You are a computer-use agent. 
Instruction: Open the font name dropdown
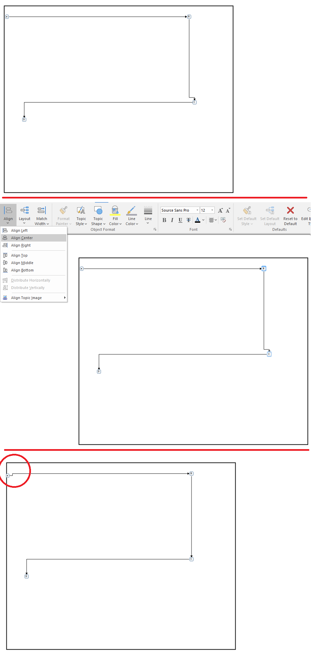pyautogui.click(x=197, y=210)
